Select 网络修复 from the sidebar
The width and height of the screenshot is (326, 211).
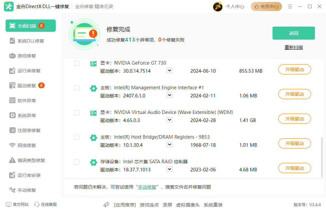pyautogui.click(x=23, y=145)
